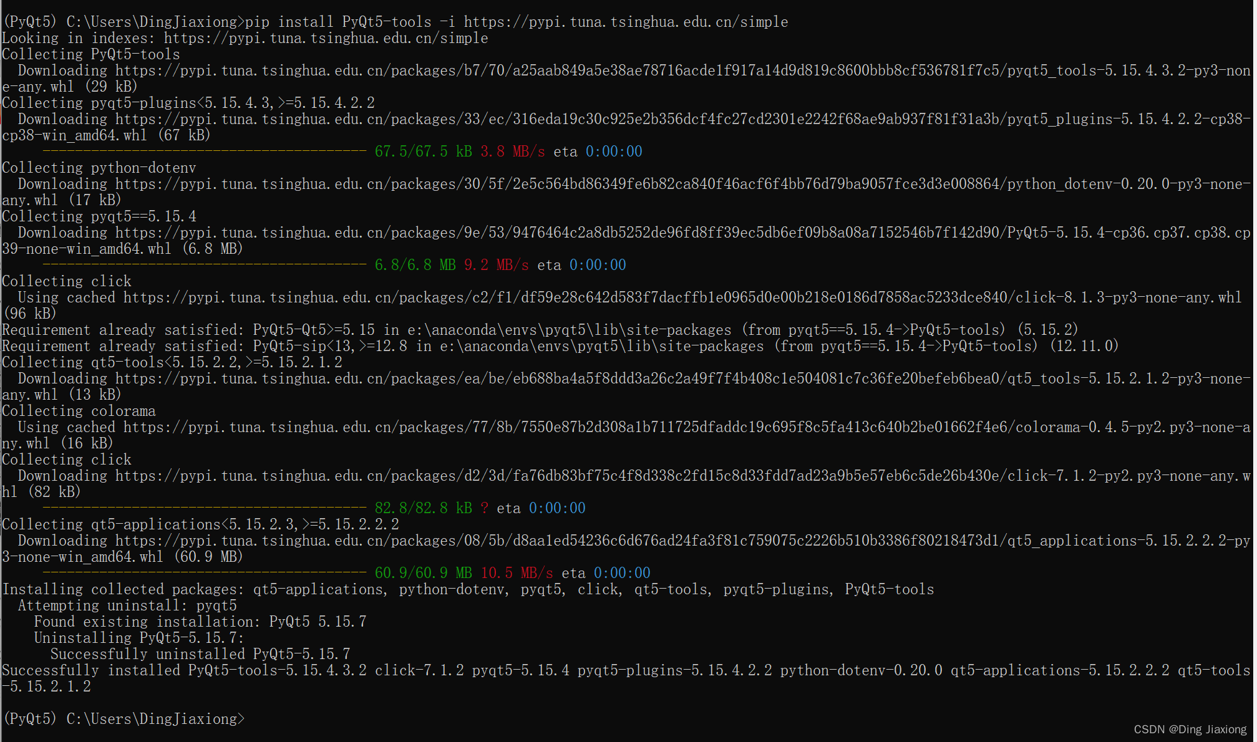Open the pyqt5_tools-5.15.4.3.2 wheel download link
Screen dimensions: 1257x742
click(x=624, y=70)
